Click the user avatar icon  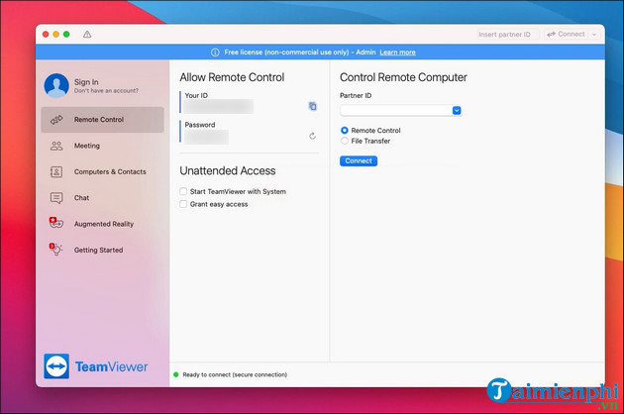56,85
